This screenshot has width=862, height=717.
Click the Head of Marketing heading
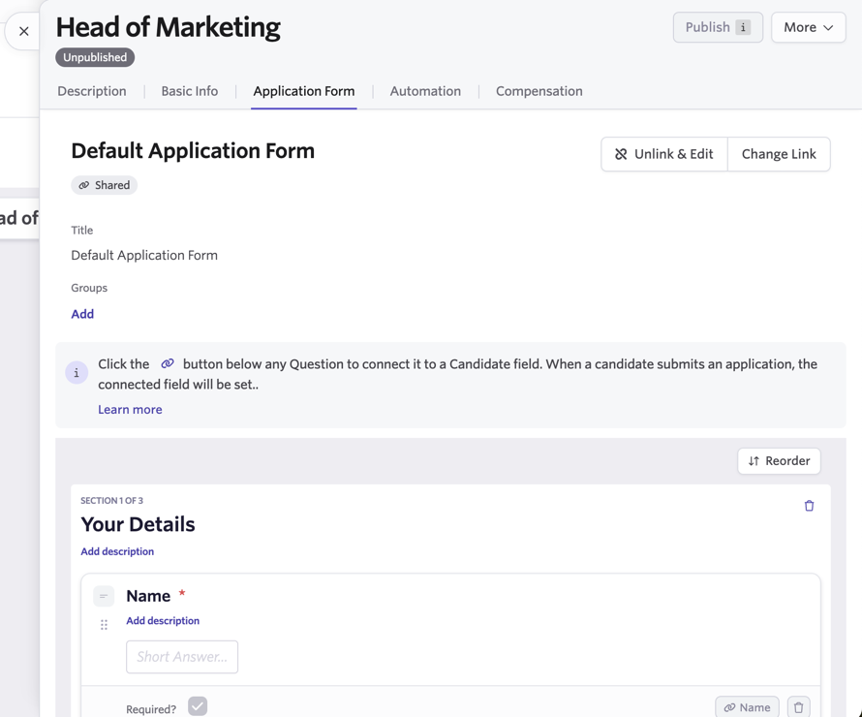pyautogui.click(x=169, y=27)
